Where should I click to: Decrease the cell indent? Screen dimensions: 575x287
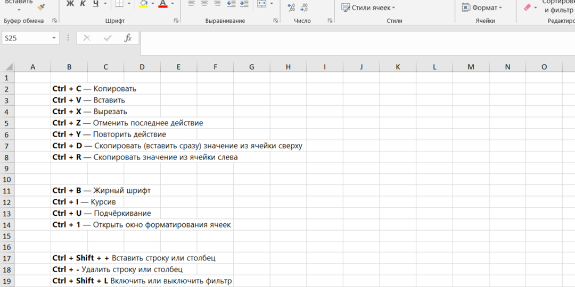coord(231,3)
